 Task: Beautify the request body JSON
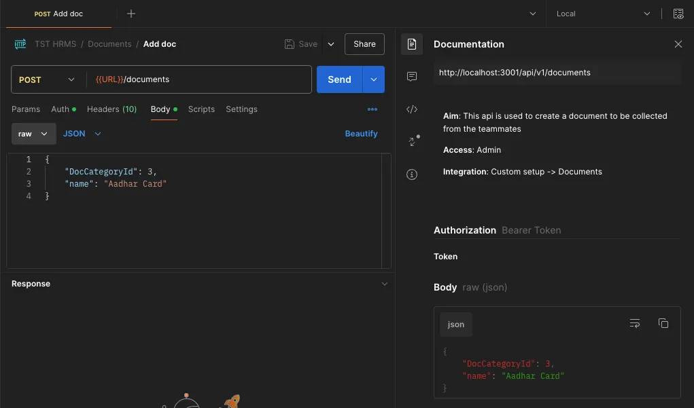pos(361,134)
